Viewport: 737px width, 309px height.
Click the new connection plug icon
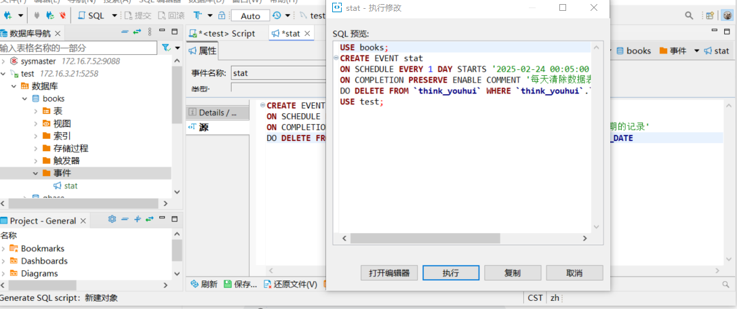8,15
